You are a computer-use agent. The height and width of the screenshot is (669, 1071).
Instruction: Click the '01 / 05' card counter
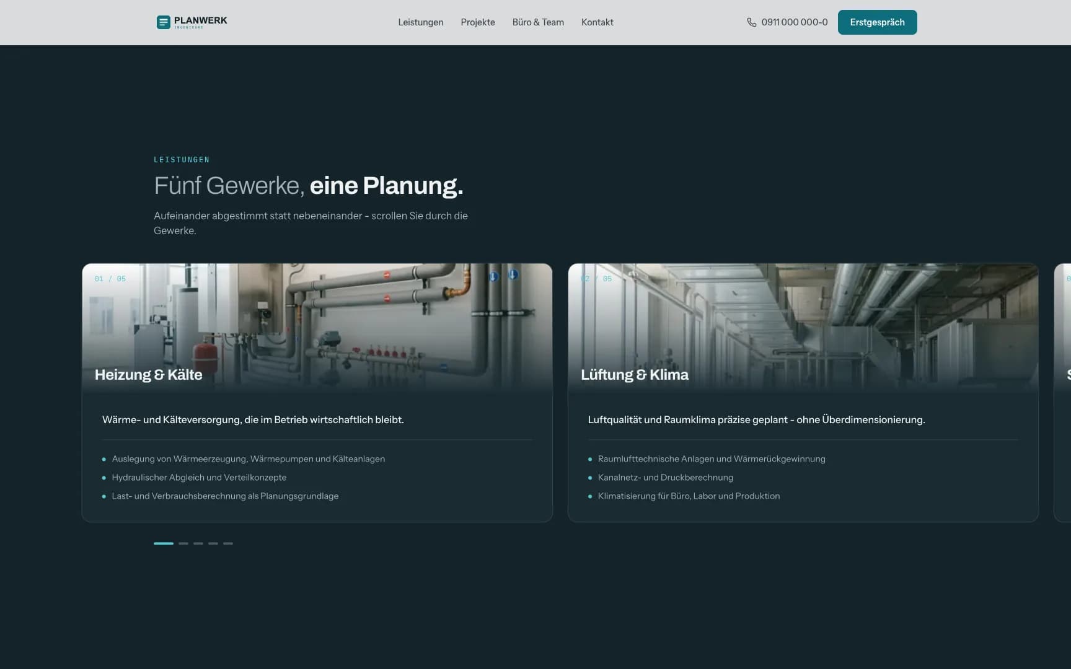[x=110, y=279]
